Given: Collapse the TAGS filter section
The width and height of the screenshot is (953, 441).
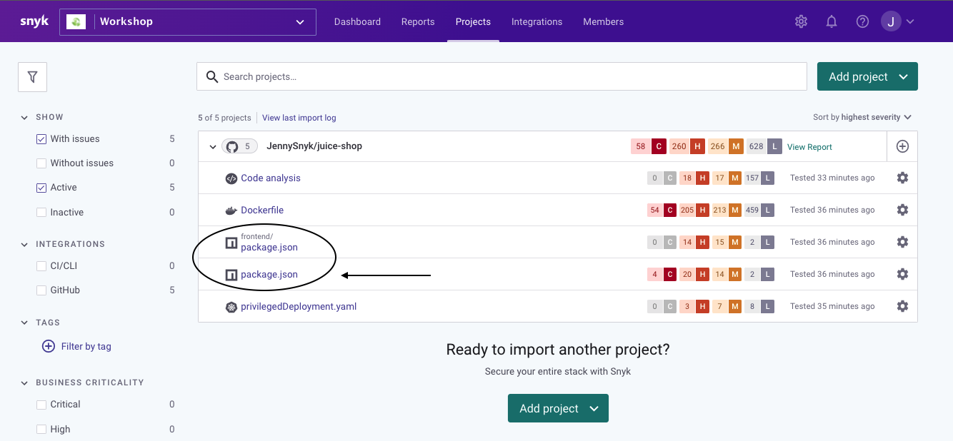Looking at the screenshot, I should (25, 323).
